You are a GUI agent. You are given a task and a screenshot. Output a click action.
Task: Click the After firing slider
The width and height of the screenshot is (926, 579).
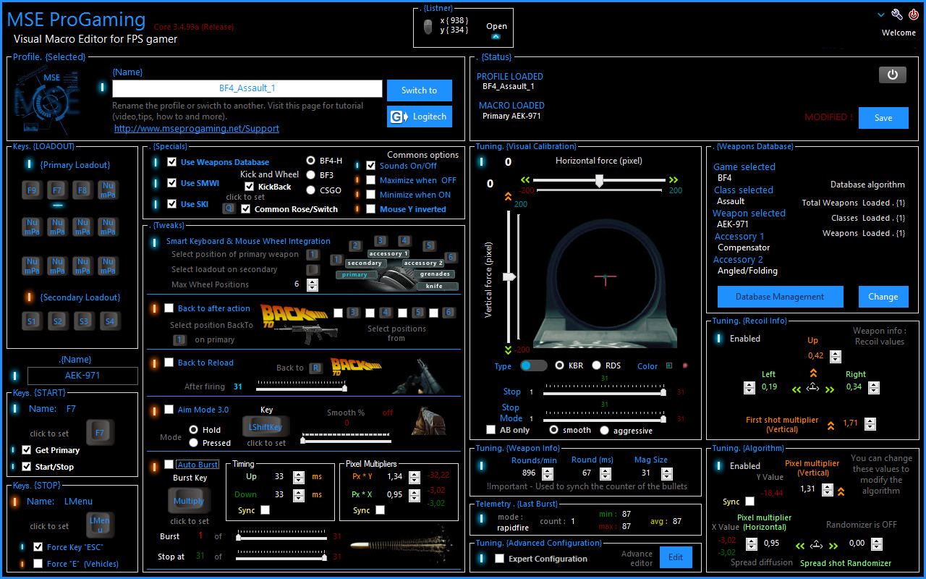(x=302, y=388)
